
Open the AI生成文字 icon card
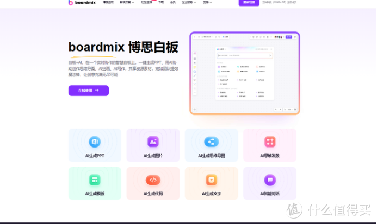[211, 183]
